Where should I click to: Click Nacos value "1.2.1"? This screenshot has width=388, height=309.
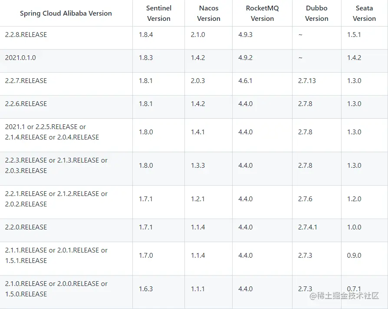pos(197,199)
